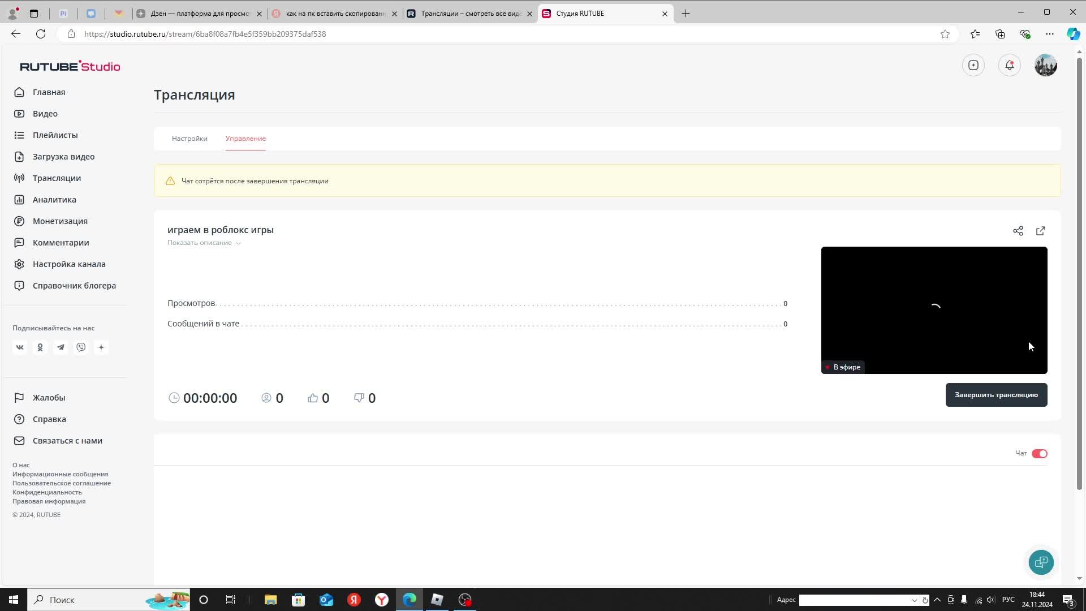The image size is (1086, 611).
Task: Click the Telegram social icon
Action: point(61,347)
